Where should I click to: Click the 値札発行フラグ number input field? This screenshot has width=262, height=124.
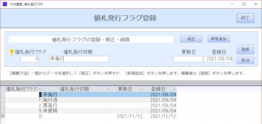[x=30, y=59]
